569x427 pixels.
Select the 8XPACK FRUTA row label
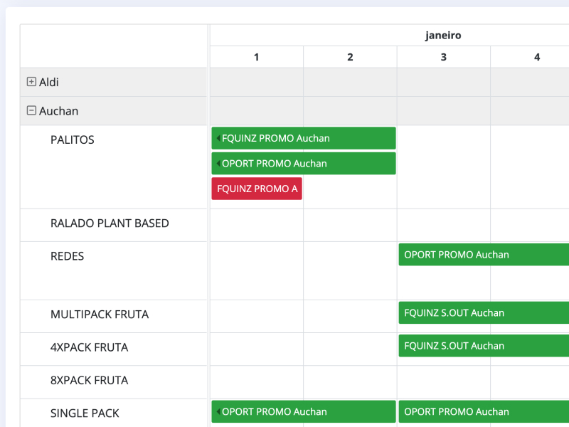click(x=89, y=380)
